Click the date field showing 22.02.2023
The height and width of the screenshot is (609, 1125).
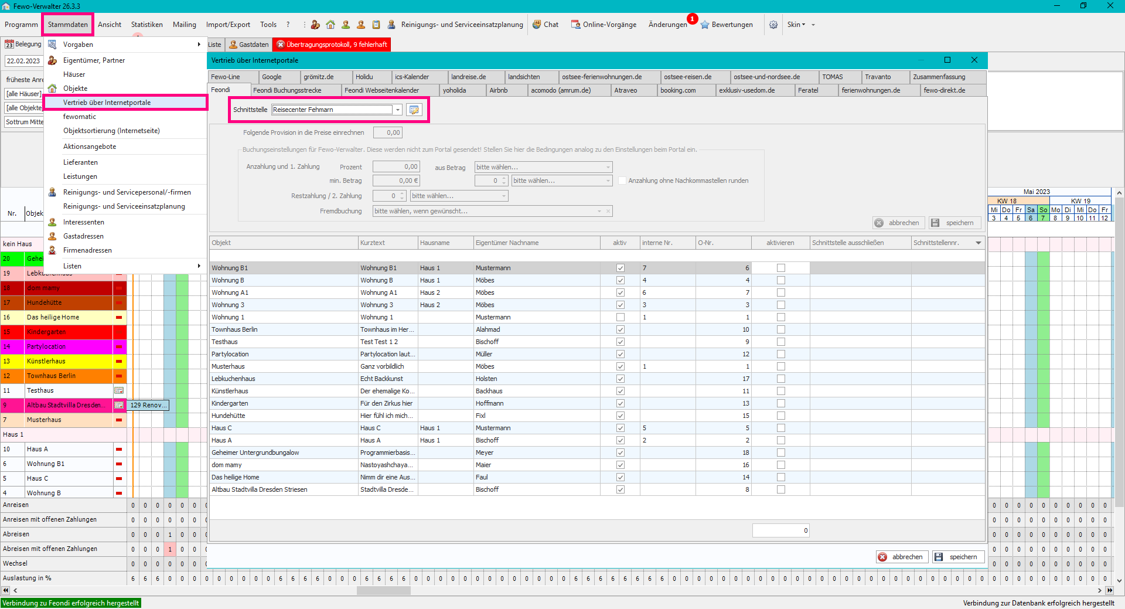coord(23,61)
